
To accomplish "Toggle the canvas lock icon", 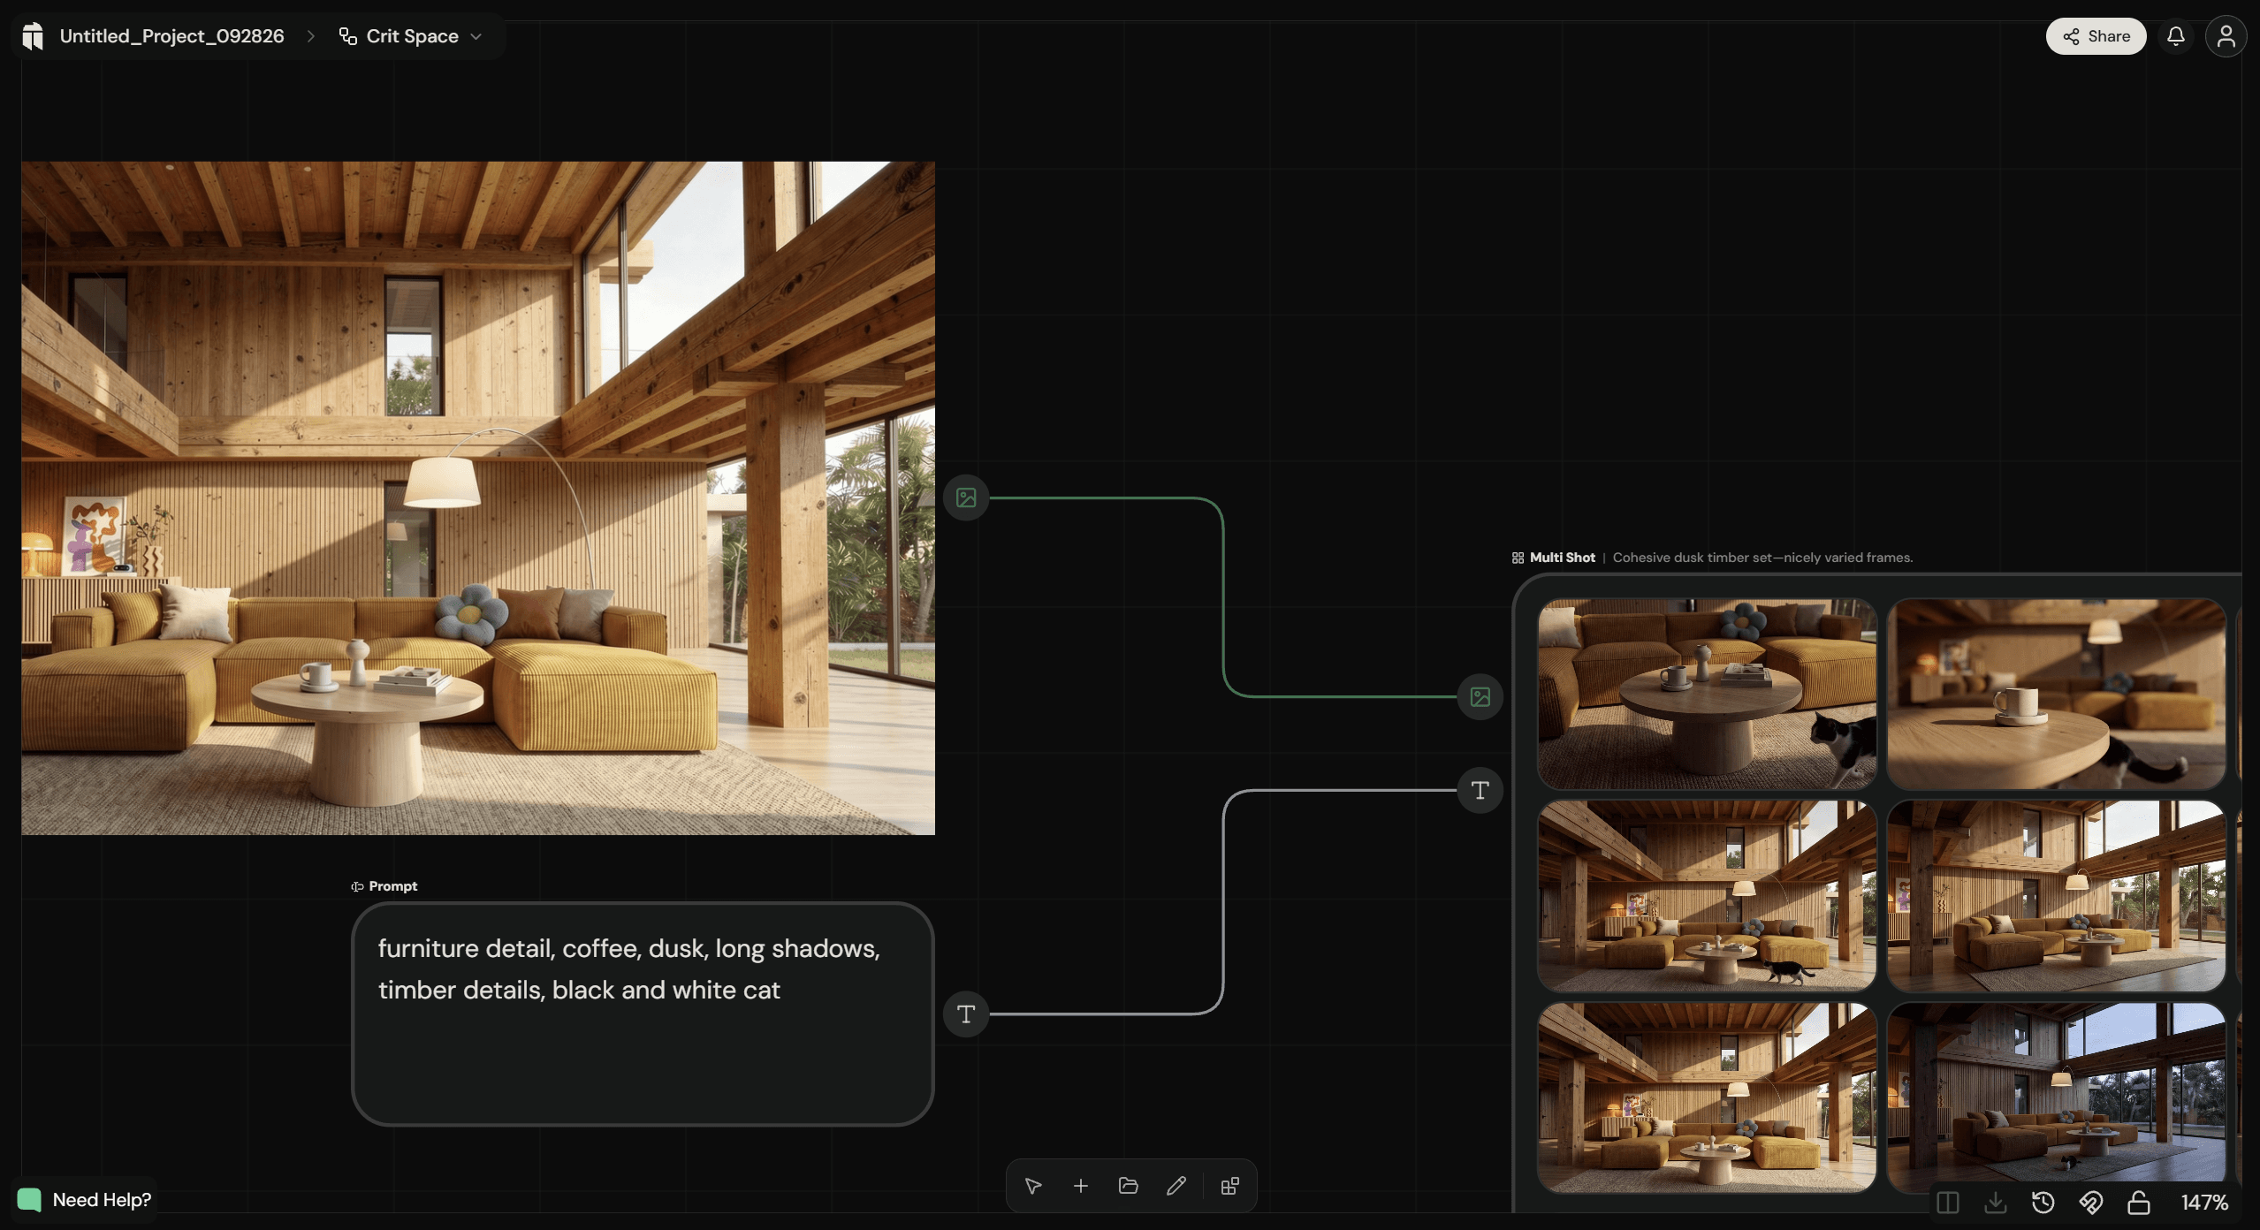I will coord(2138,1203).
